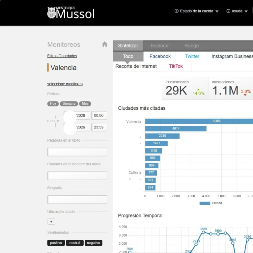Switch to the Explorar tab
The image size is (253, 253).
pyautogui.click(x=160, y=46)
